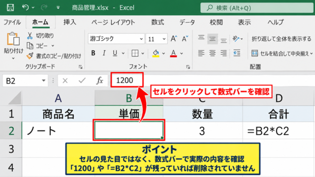Open the font size 11 dropdown
The image size is (315, 177).
164,39
